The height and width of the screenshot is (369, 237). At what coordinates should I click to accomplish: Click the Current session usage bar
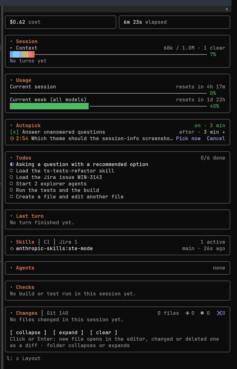(108, 93)
